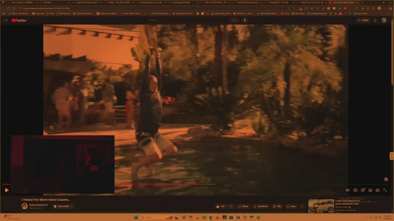
Task: Switch to theater mode
Action: coord(377,190)
